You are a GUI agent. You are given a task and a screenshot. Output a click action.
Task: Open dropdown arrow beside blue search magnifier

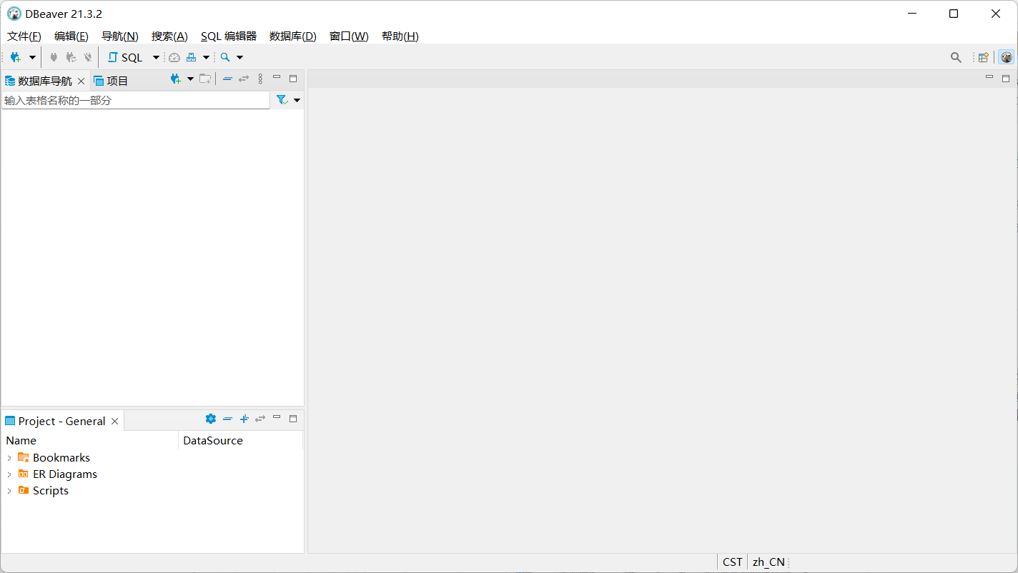(239, 57)
